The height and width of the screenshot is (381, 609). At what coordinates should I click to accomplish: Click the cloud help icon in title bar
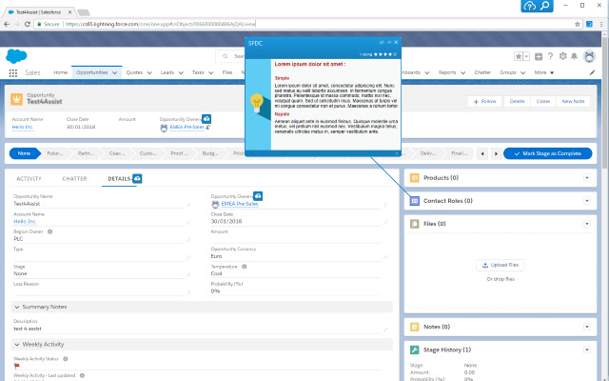pyautogui.click(x=529, y=6)
